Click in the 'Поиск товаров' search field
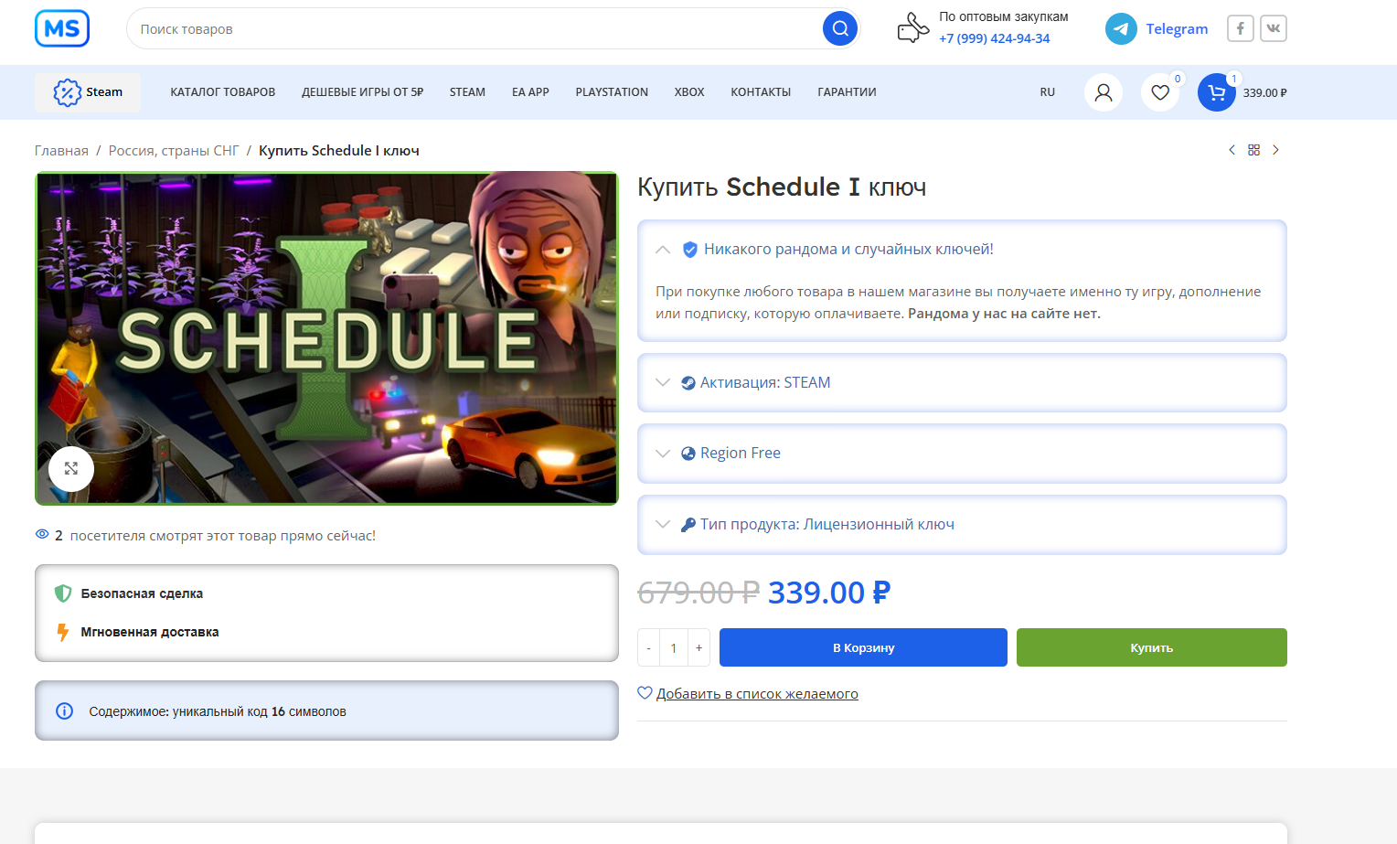Screen dimensions: 1397x844 click(475, 29)
